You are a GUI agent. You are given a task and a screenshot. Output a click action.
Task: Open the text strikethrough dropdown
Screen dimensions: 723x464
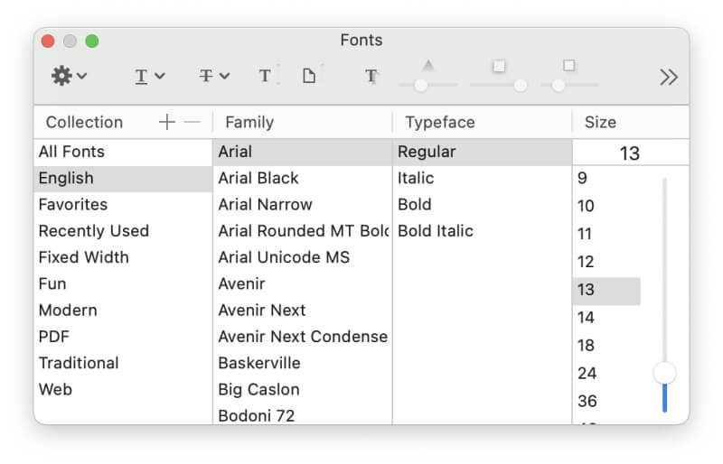tap(214, 76)
